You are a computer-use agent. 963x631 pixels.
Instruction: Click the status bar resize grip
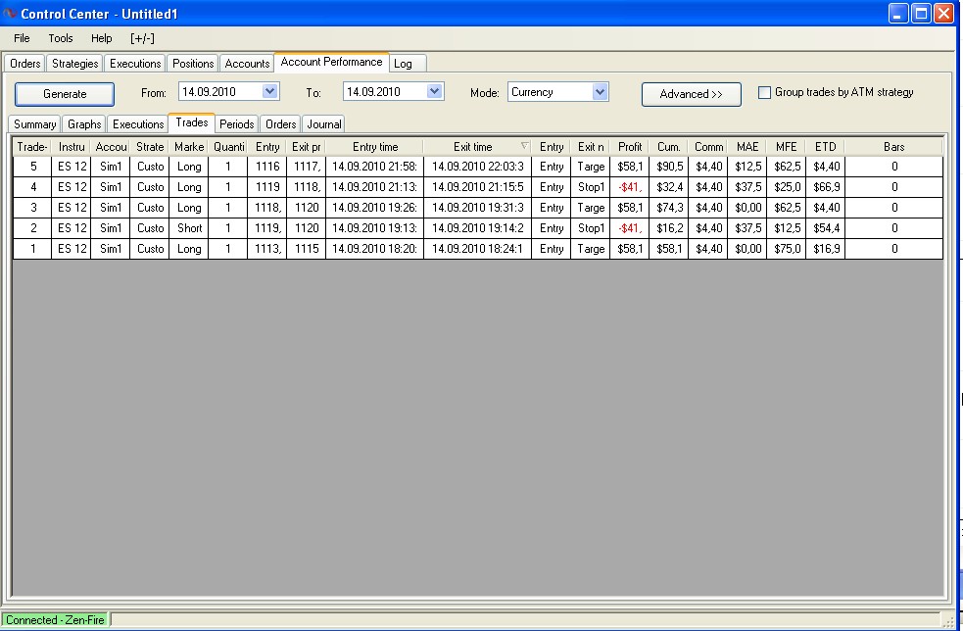[x=946, y=620]
